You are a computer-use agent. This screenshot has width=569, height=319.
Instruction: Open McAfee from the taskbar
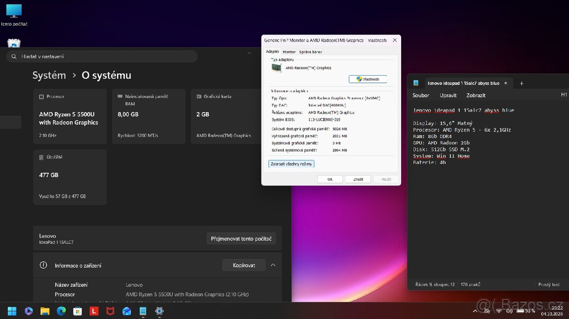(110, 311)
